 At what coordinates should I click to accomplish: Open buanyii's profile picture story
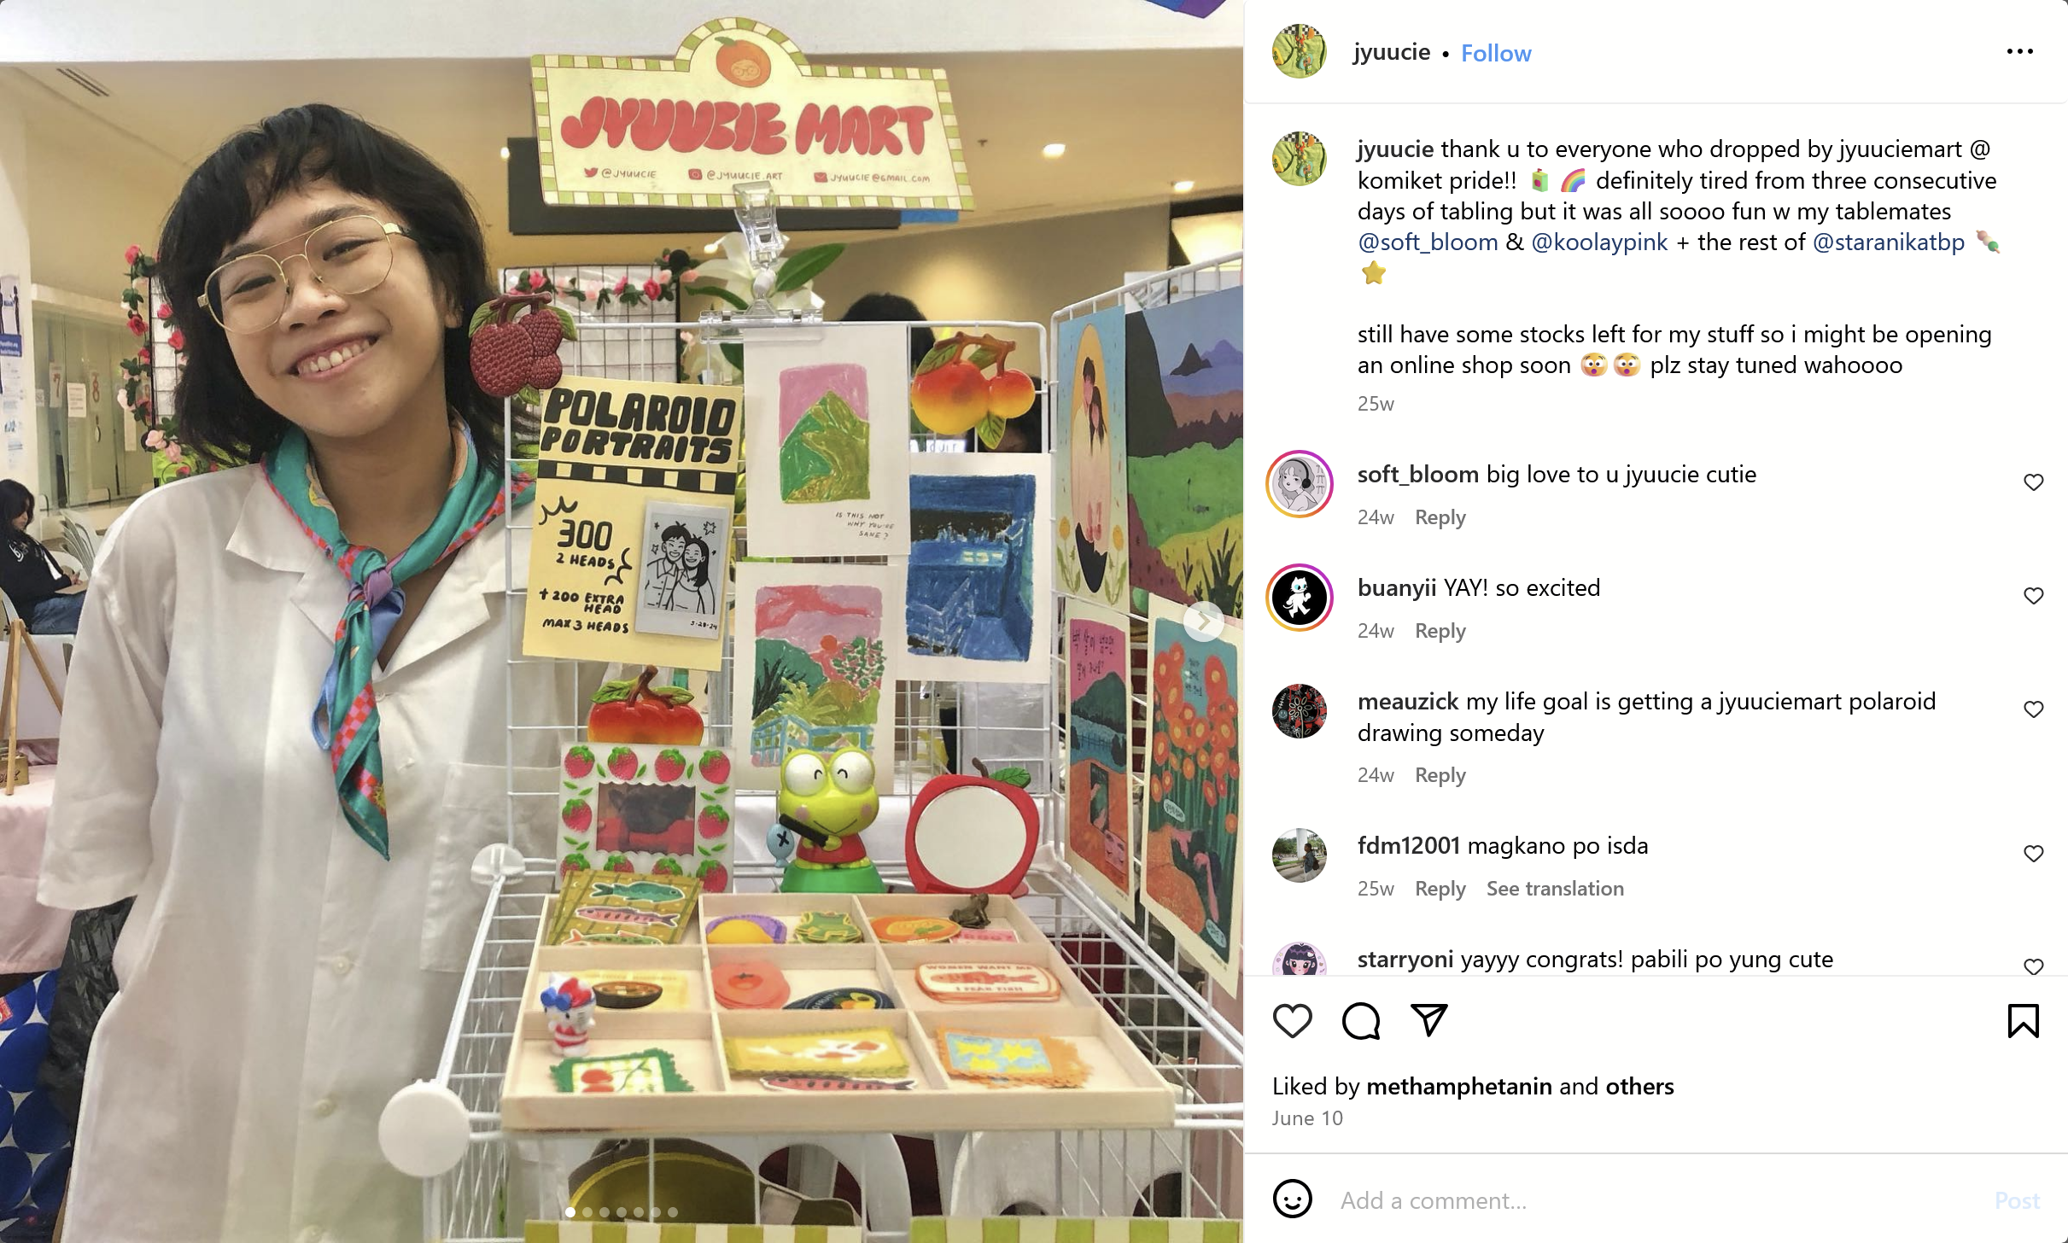[1299, 597]
